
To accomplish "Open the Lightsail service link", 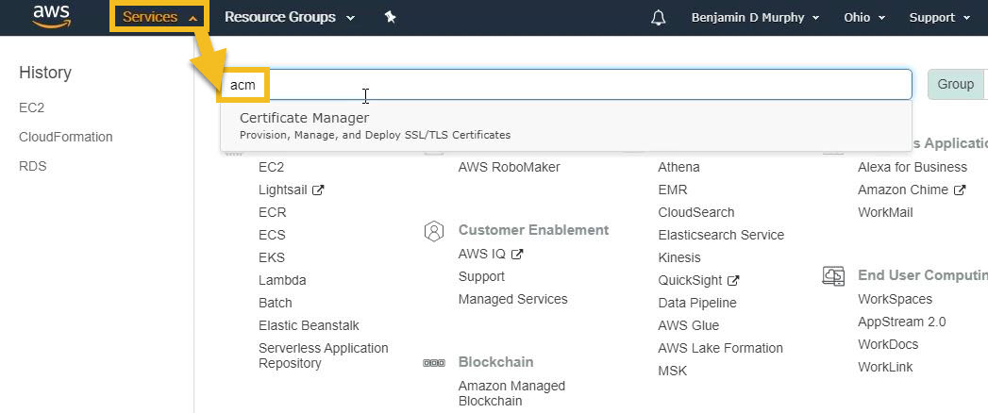I will (x=282, y=190).
